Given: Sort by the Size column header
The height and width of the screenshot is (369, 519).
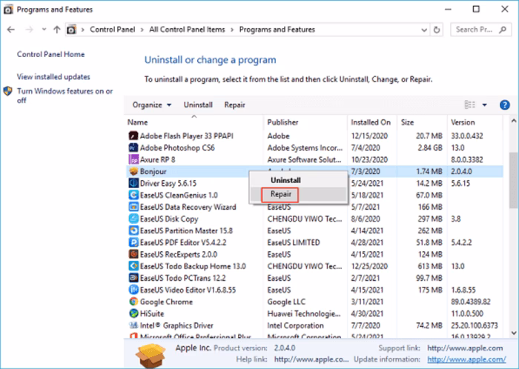Looking at the screenshot, I should click(x=423, y=122).
